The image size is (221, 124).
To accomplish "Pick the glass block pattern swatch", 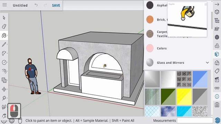I will click(184, 79).
